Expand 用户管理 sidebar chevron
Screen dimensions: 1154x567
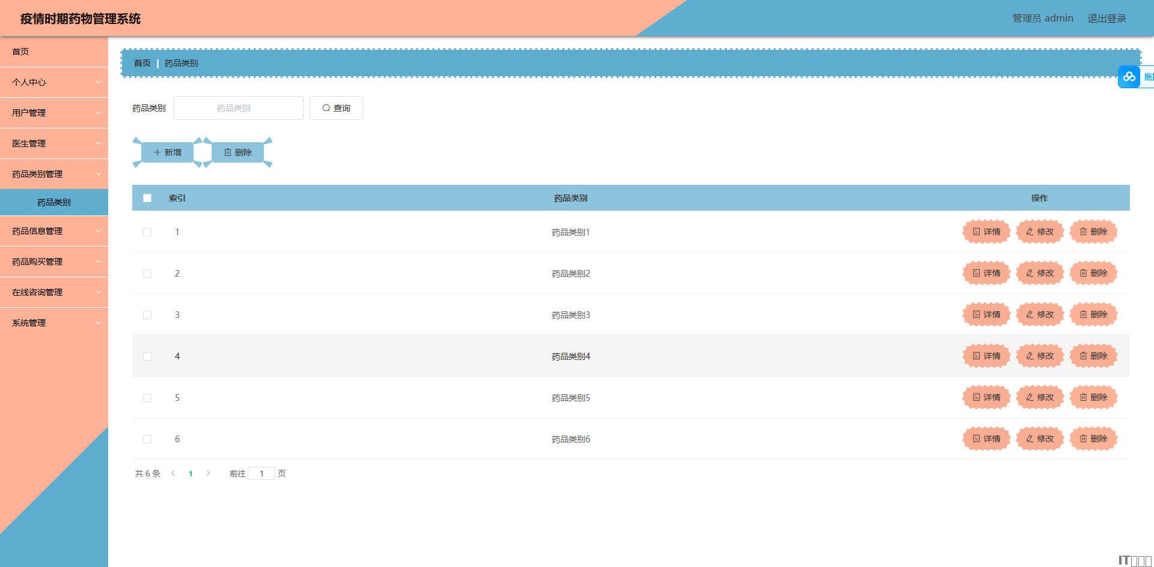point(99,113)
